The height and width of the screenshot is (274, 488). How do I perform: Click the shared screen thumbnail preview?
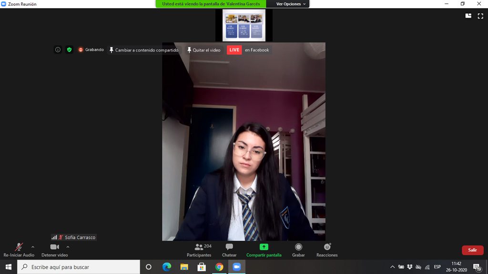click(x=243, y=25)
